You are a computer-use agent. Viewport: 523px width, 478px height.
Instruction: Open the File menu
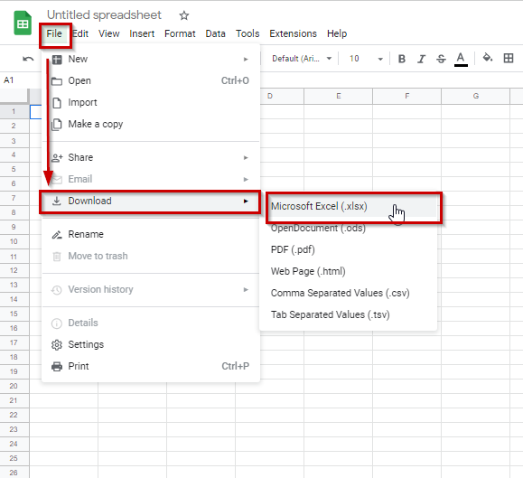54,33
